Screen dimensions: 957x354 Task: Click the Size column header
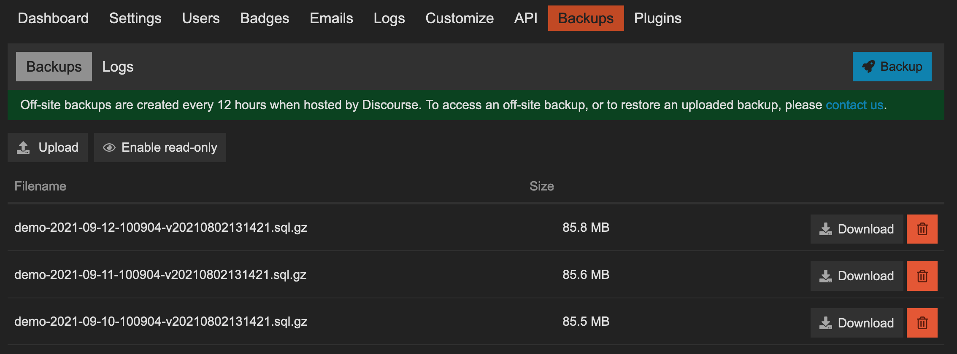coord(542,186)
